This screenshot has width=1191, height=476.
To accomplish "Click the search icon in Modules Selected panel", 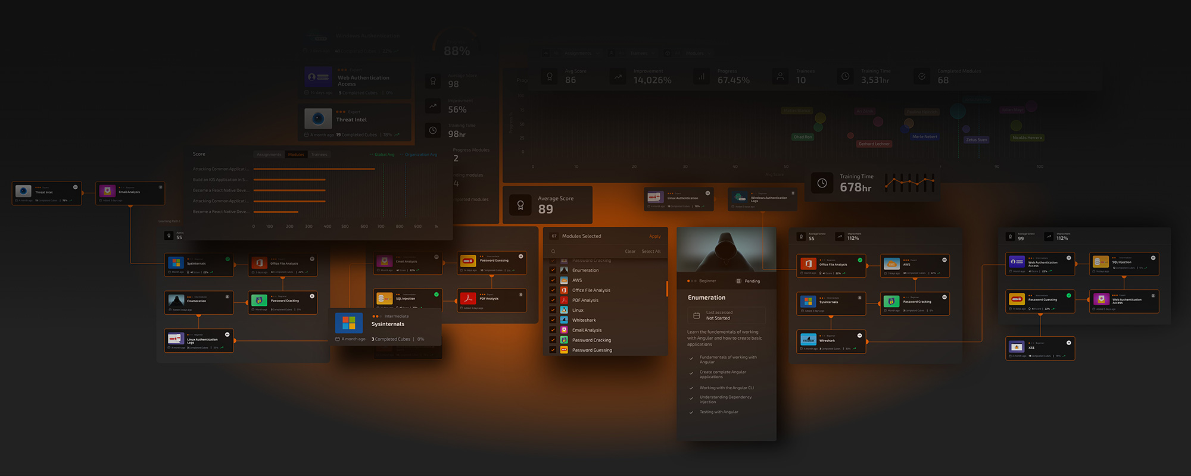I will tap(553, 252).
